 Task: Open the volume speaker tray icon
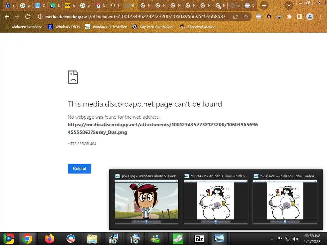[x=295, y=239]
